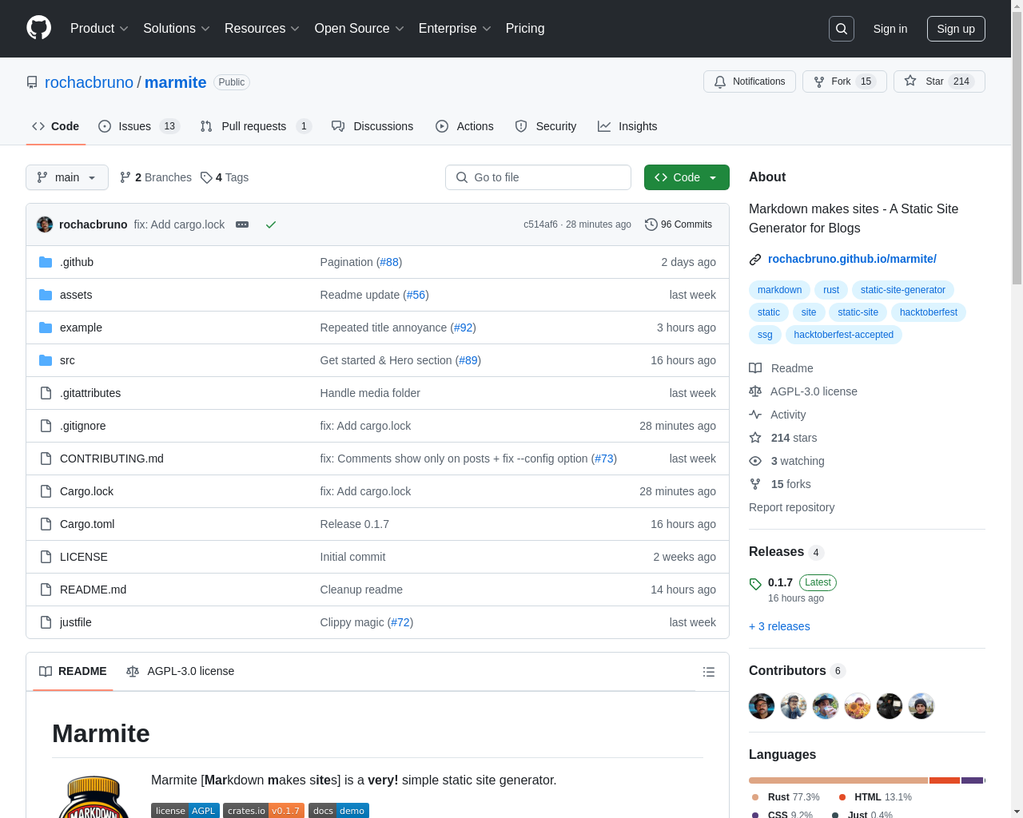The height and width of the screenshot is (818, 1023).
Task: Open the .github folder icon
Action: (x=46, y=262)
